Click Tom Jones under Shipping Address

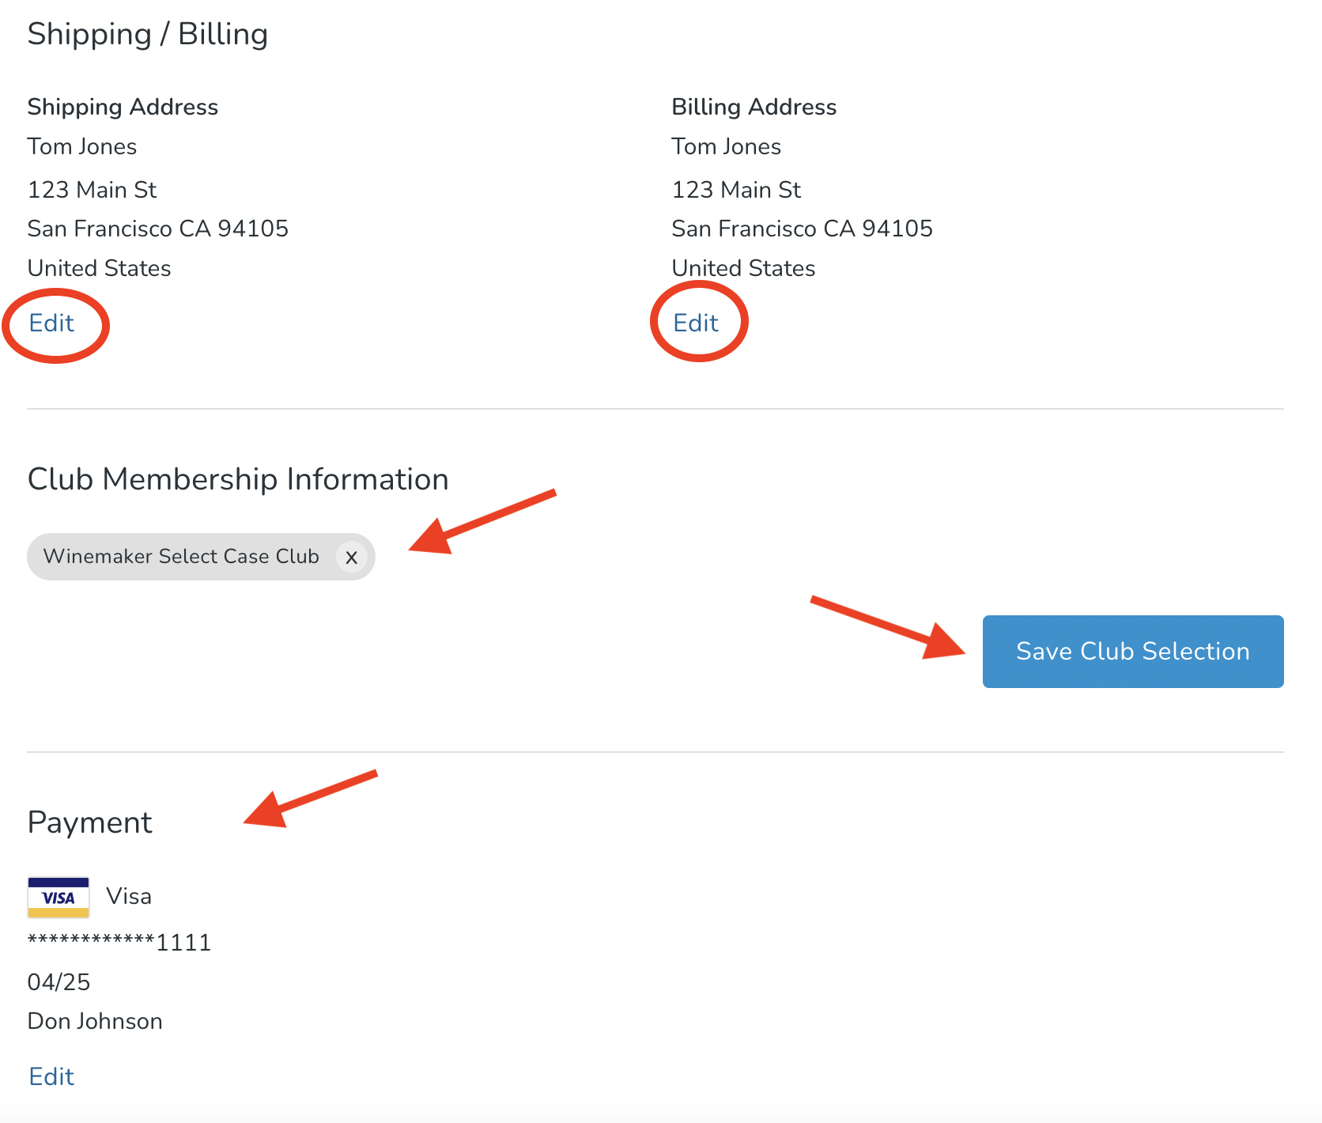pos(82,147)
